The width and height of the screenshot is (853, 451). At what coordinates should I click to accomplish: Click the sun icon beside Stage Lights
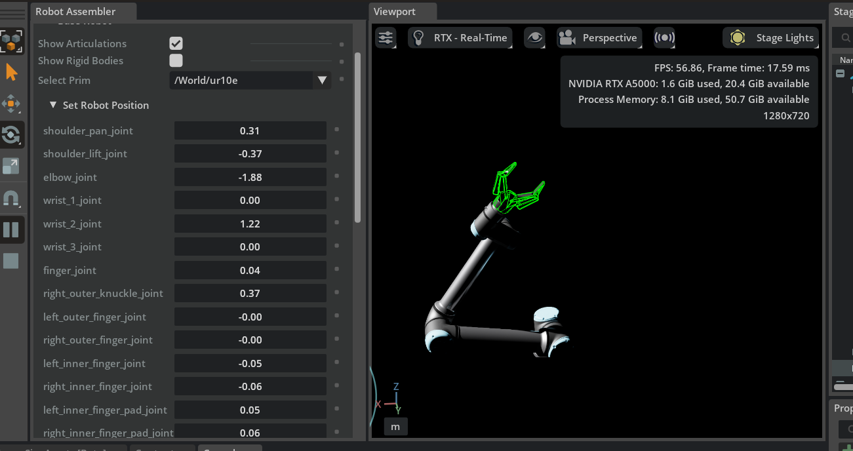738,38
